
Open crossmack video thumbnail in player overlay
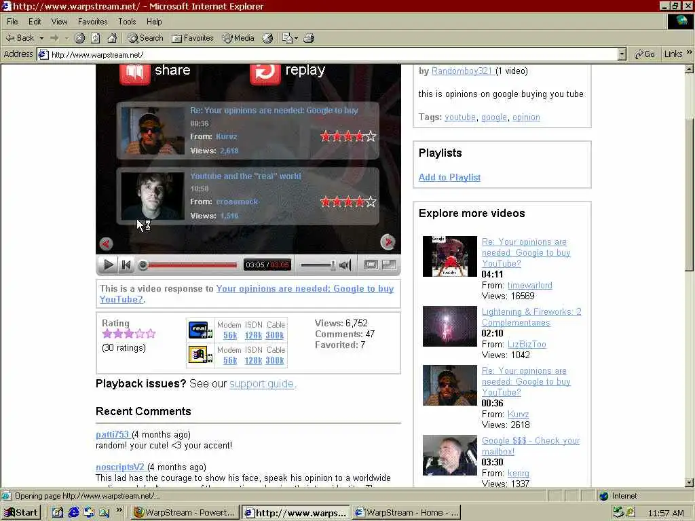[x=153, y=196]
